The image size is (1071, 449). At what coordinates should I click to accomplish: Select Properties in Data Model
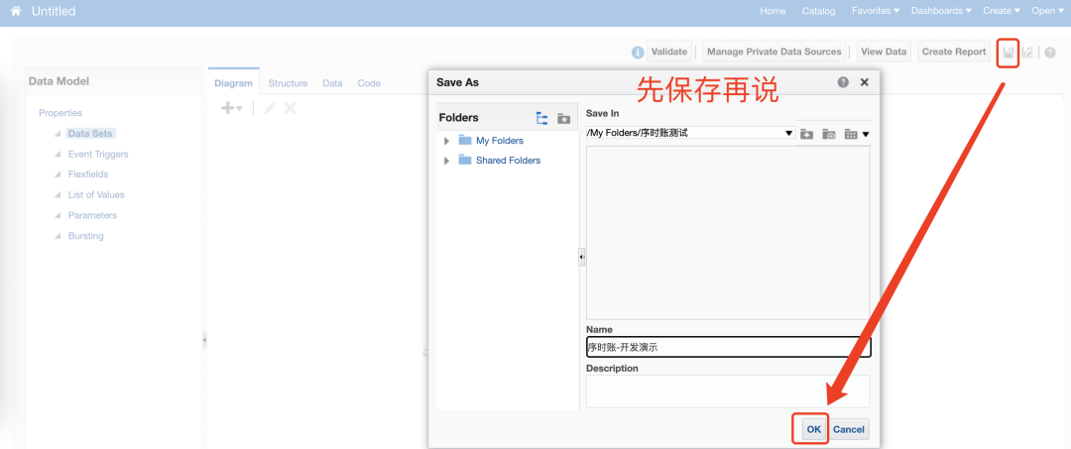coord(60,113)
